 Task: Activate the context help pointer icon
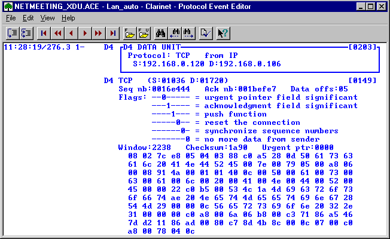(223, 33)
